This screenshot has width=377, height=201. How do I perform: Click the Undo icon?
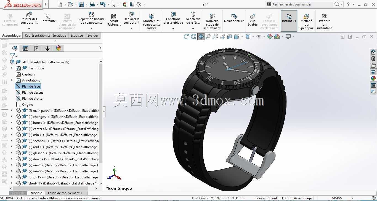(103, 4)
